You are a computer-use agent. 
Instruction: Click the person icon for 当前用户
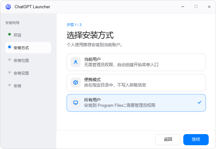(76, 62)
